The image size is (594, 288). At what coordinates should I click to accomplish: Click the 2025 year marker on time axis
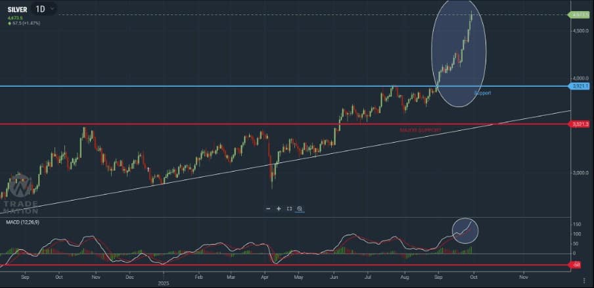pos(164,283)
